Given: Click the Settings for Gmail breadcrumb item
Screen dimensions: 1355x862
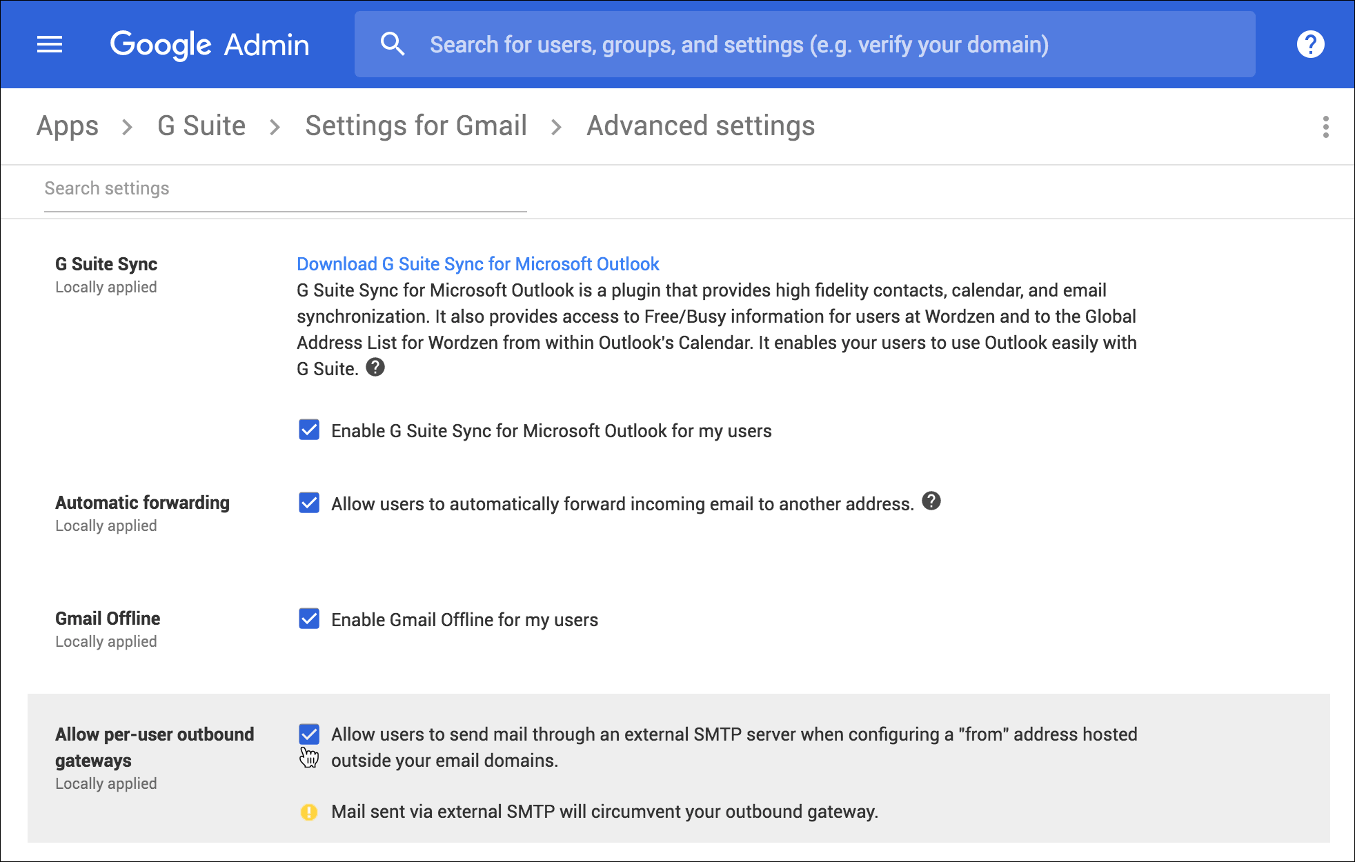Looking at the screenshot, I should pyautogui.click(x=417, y=126).
